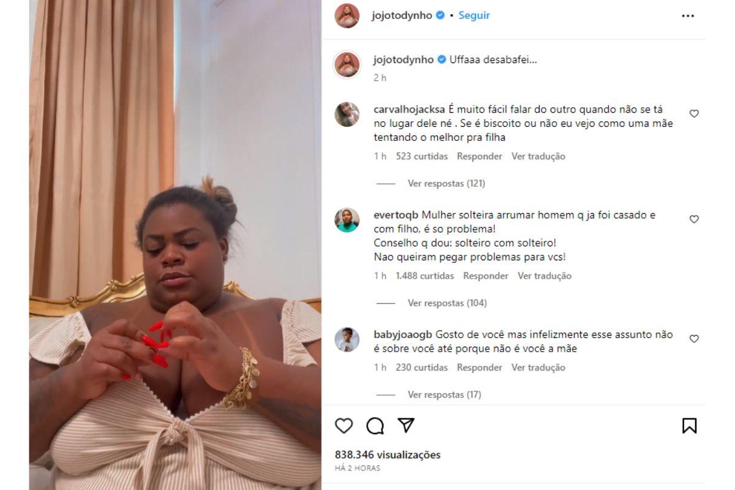This screenshot has width=735, height=490.
Task: Reply to evertoqb's comment via Responder
Action: [486, 276]
